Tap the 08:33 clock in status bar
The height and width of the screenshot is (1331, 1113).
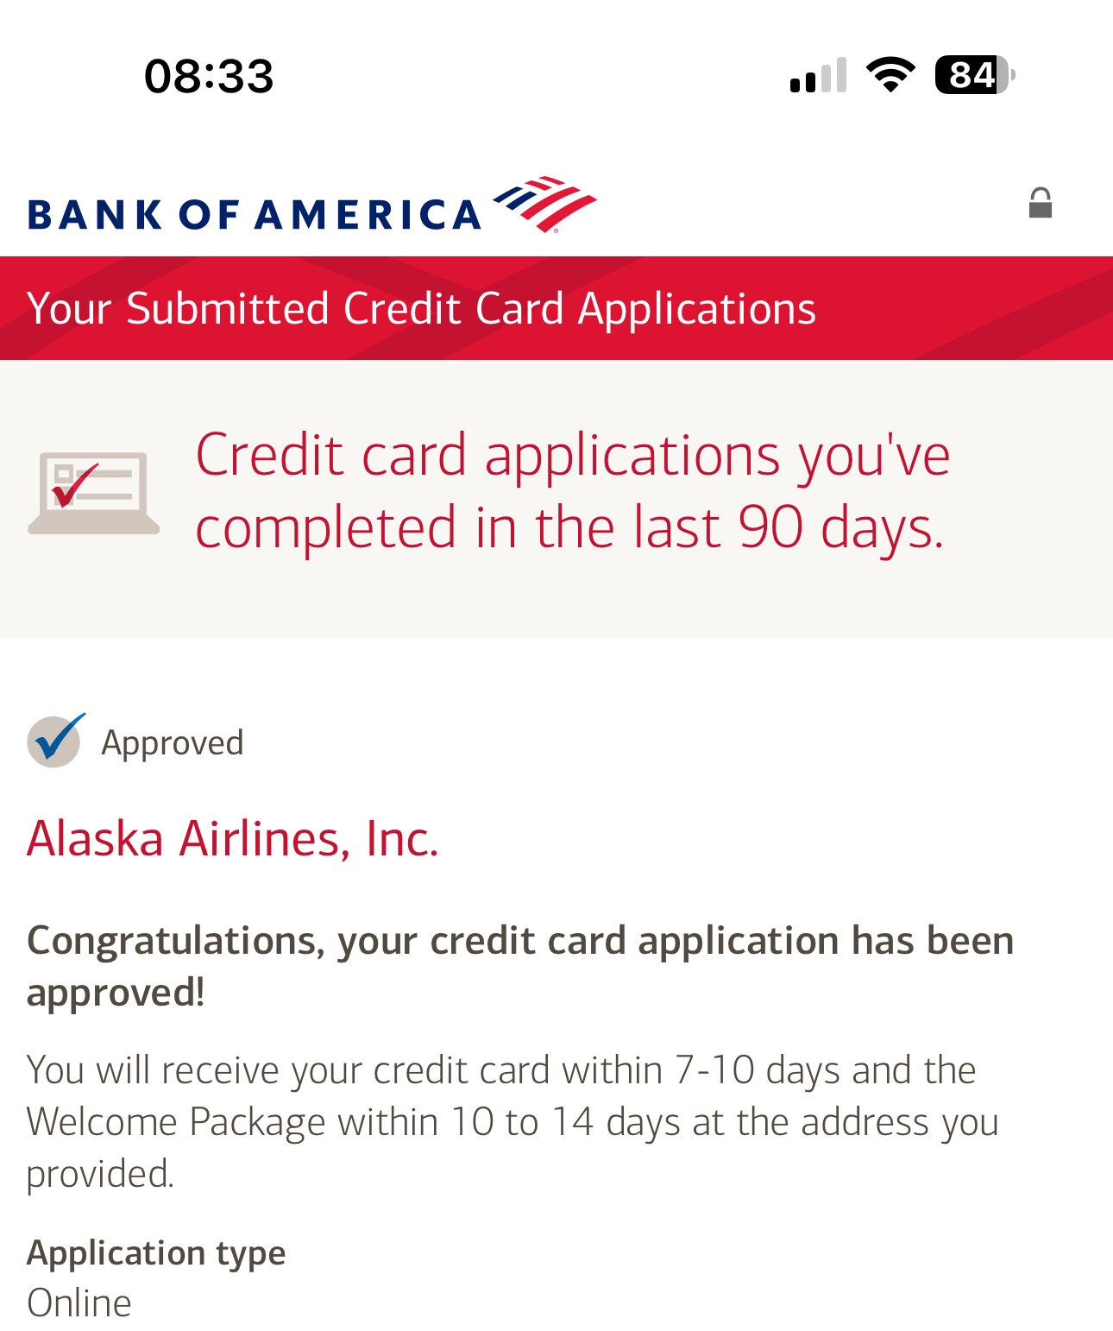point(209,76)
